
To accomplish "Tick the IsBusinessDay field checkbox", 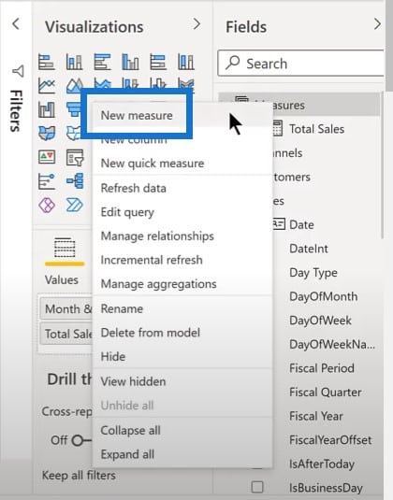I will pyautogui.click(x=257, y=487).
